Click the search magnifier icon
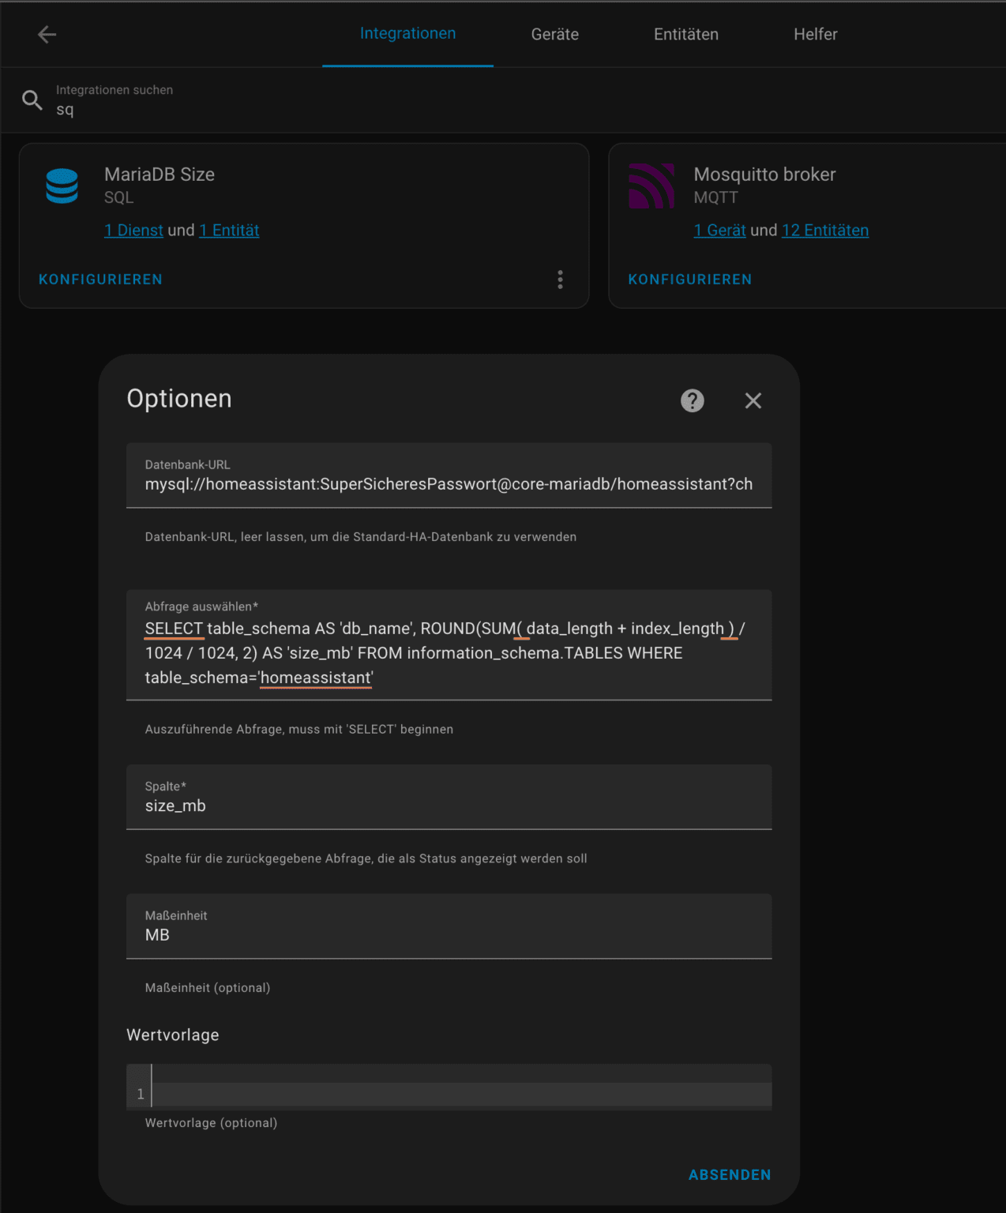Viewport: 1006px width, 1213px height. coord(32,100)
